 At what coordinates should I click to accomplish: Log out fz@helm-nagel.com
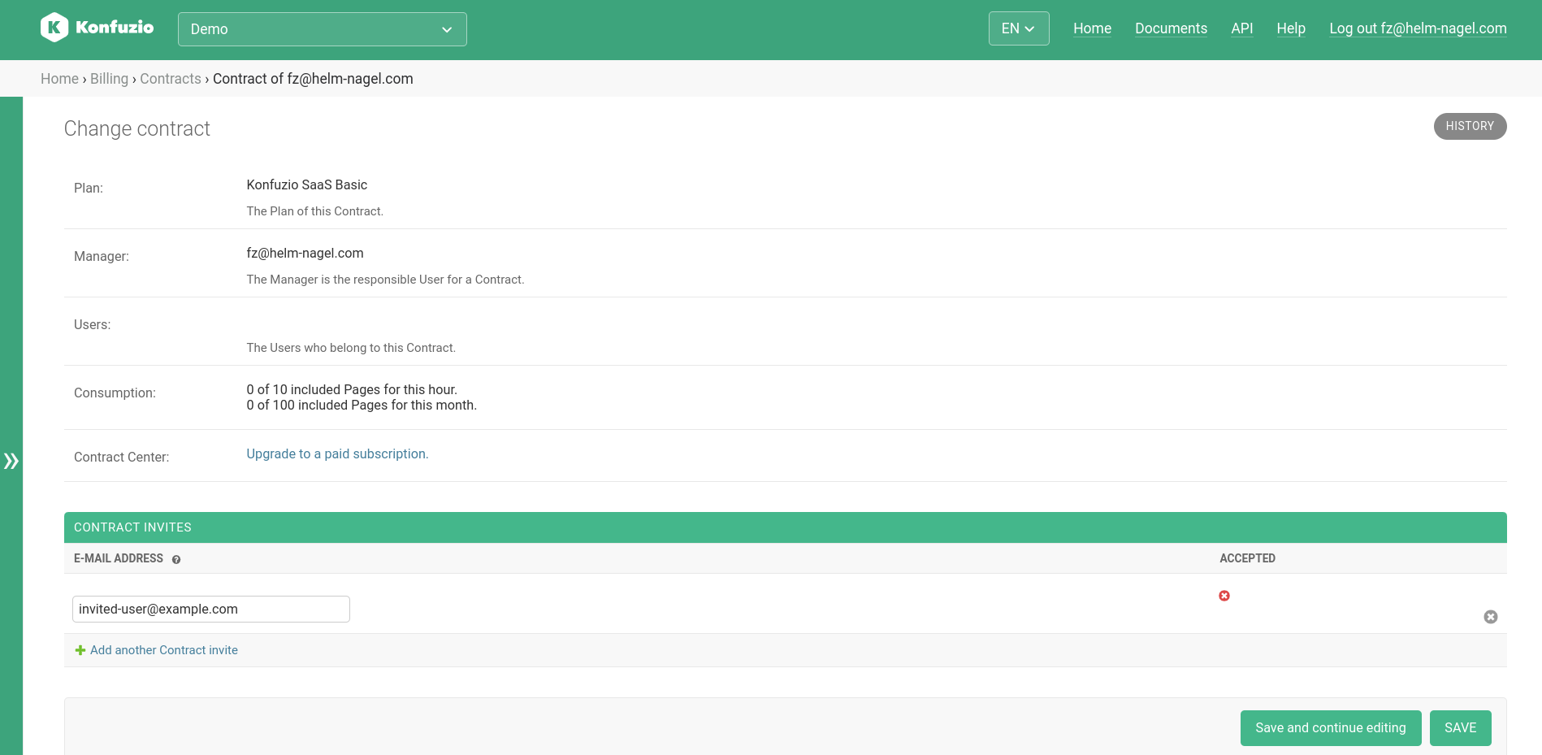coord(1418,28)
